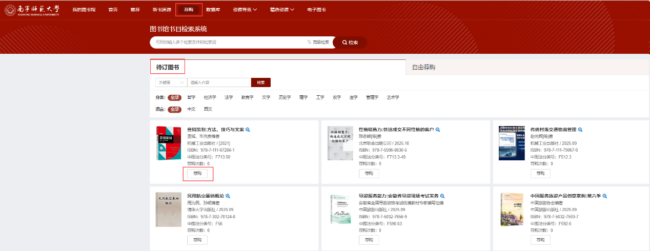Open magnifier icon beside 性格销售力 title
650x251 pixels.
[x=438, y=130]
